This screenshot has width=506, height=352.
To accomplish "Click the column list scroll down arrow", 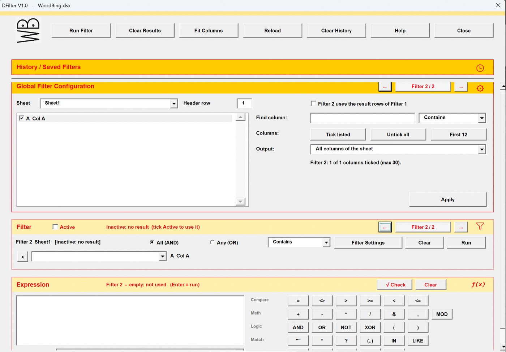I will coord(240,202).
